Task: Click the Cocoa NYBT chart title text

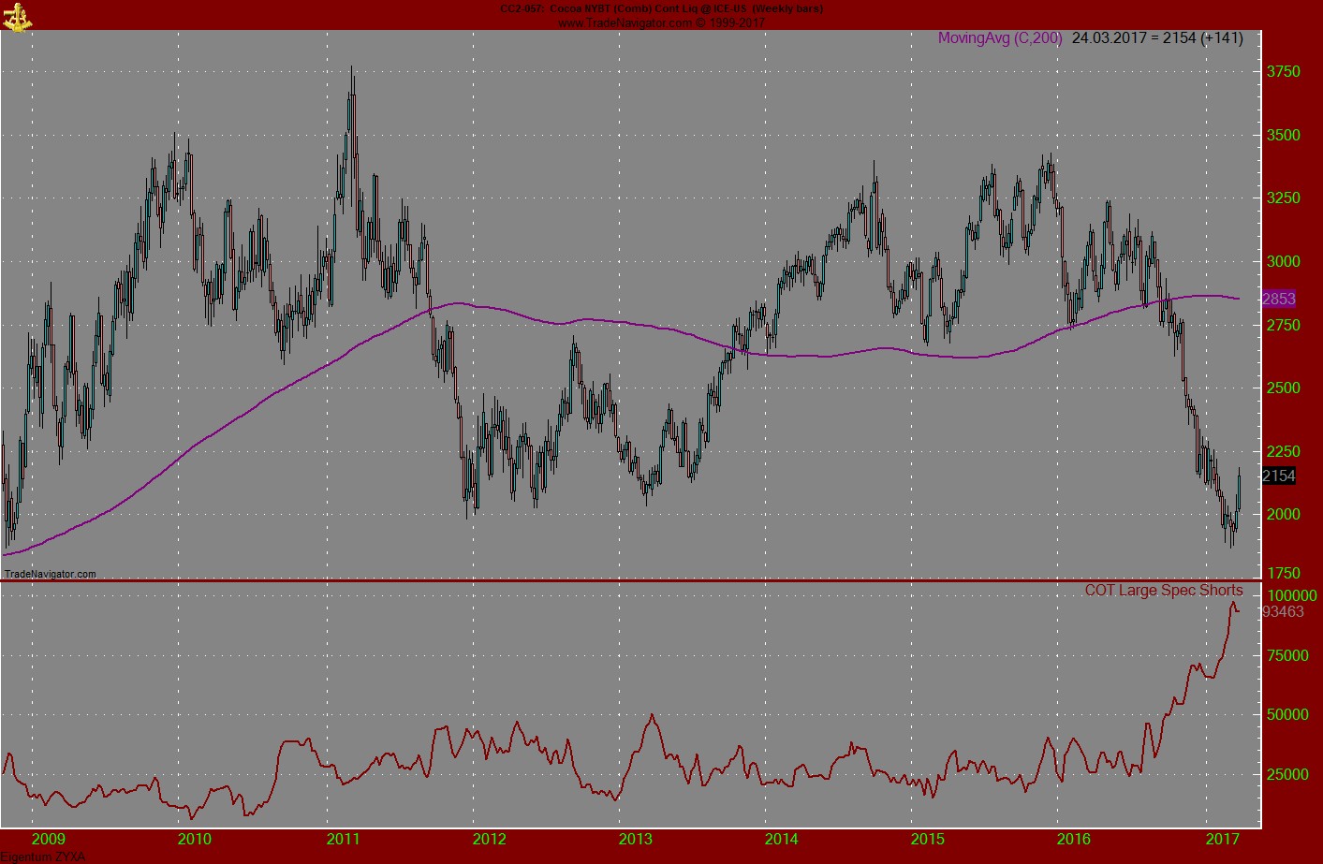Action: coord(661,9)
